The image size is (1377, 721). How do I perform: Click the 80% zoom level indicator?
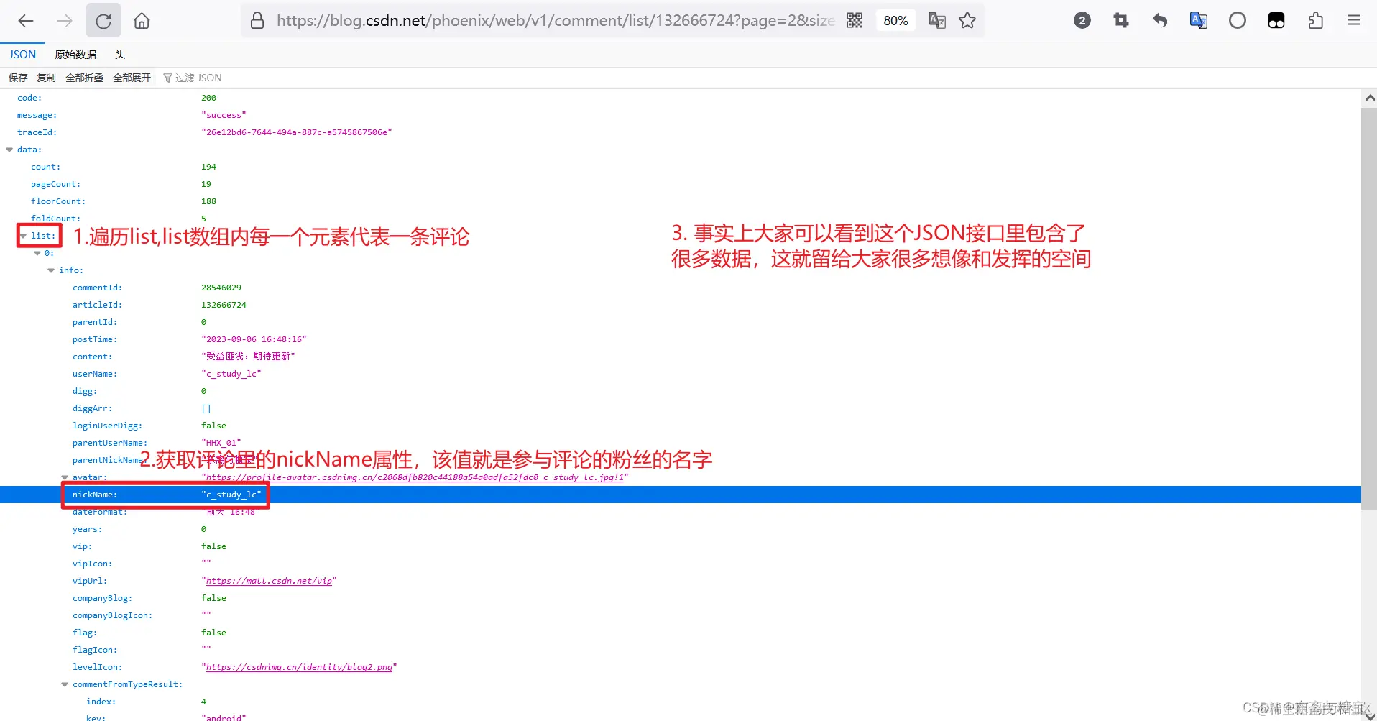(x=895, y=21)
